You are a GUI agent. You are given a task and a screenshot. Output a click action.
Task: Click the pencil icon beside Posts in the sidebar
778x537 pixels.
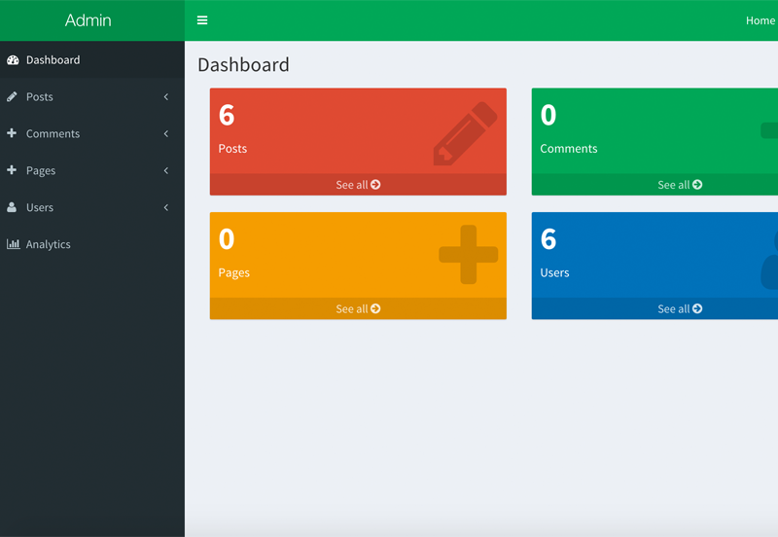[12, 96]
